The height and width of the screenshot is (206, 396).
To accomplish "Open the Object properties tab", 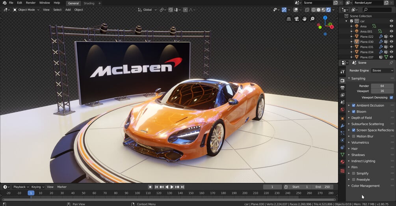I will coord(342,119).
